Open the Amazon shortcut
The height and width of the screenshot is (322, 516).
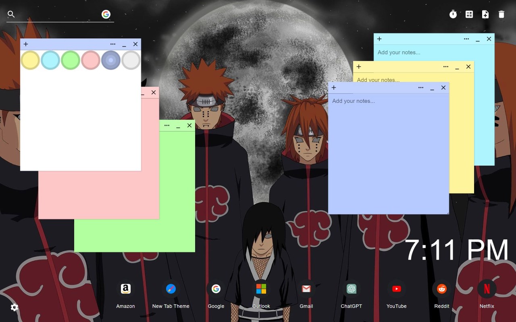(x=125, y=289)
